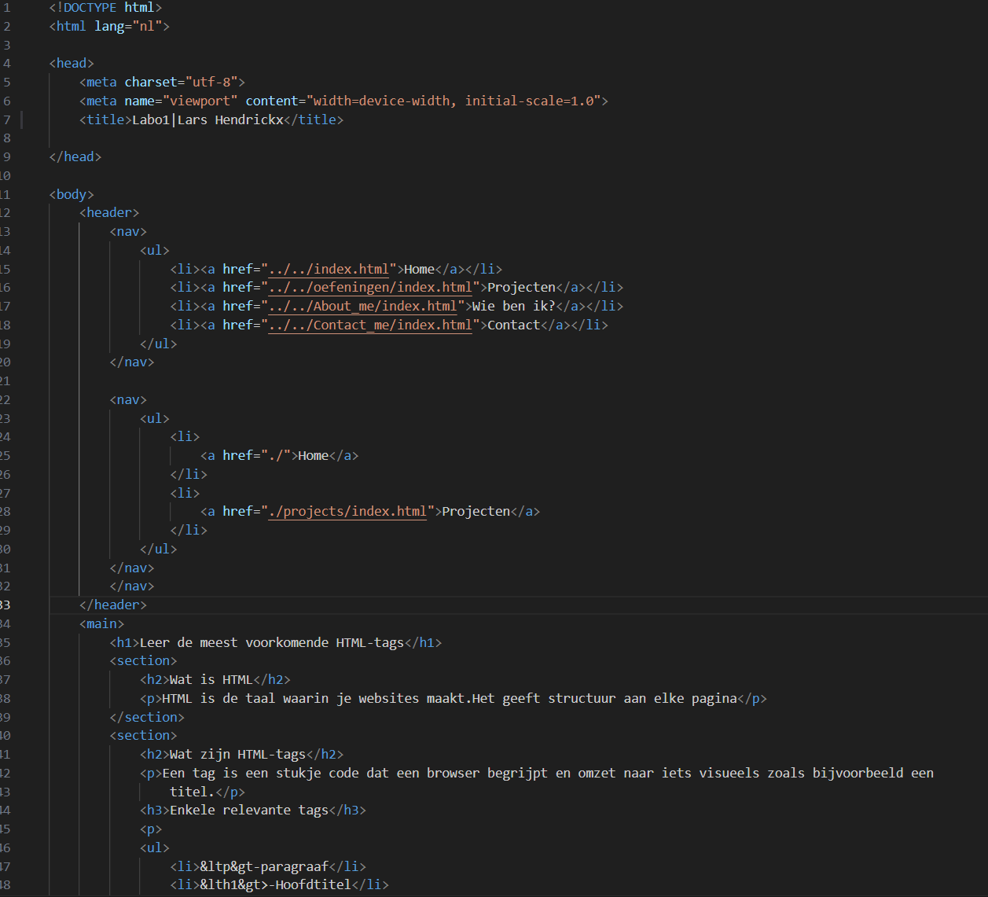Click the lang="nl" attribute
988x897 pixels.
128,27
